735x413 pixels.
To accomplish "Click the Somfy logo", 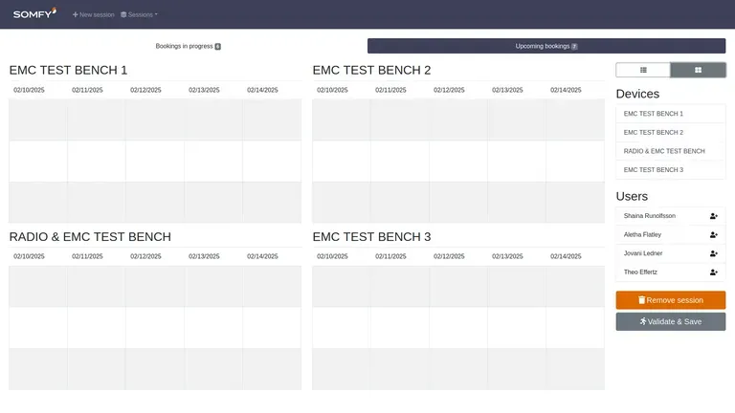I will point(34,14).
